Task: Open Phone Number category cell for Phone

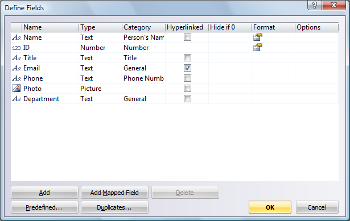Action: (143, 78)
